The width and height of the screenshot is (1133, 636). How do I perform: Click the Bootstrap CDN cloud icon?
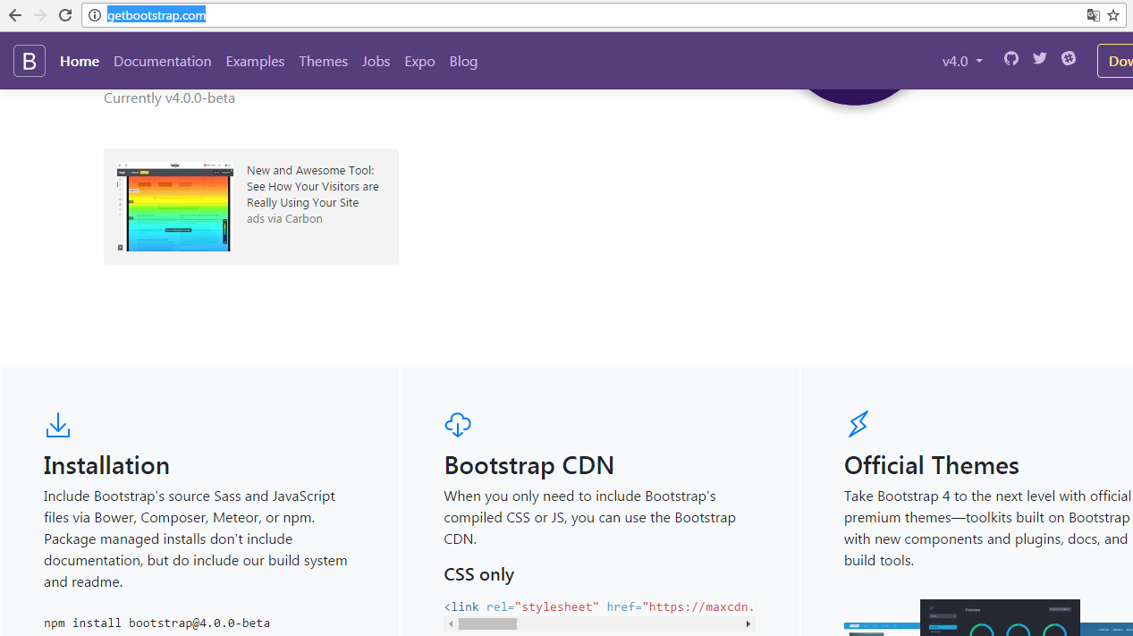[x=458, y=425]
